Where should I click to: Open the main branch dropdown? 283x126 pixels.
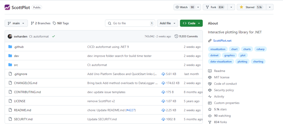tap(16, 23)
